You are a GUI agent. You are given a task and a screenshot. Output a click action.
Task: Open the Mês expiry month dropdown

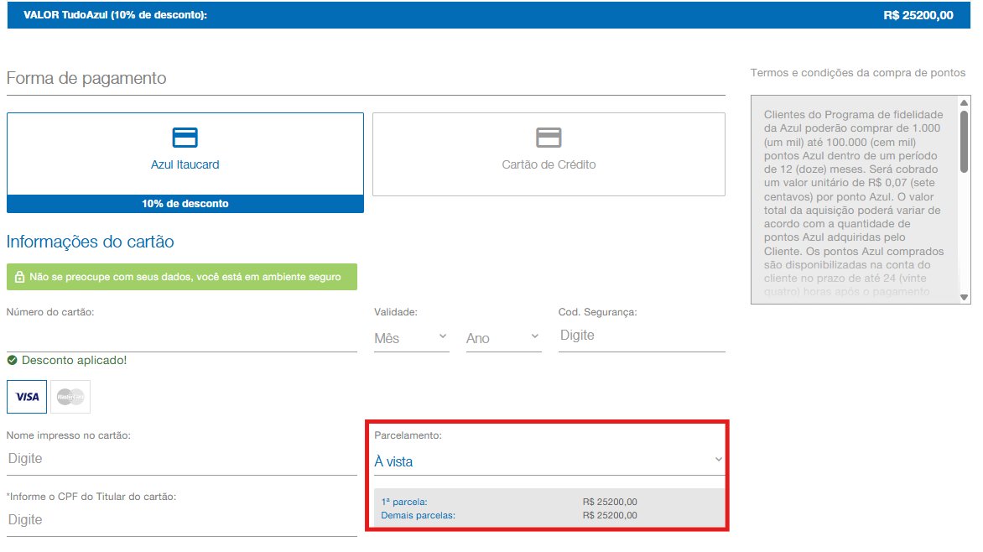pyautogui.click(x=411, y=338)
